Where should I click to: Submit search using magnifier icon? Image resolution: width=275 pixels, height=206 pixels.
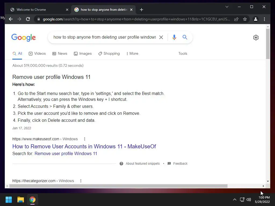(185, 37)
